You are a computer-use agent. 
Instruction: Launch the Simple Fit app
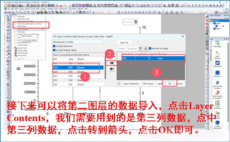[x=217, y=74]
